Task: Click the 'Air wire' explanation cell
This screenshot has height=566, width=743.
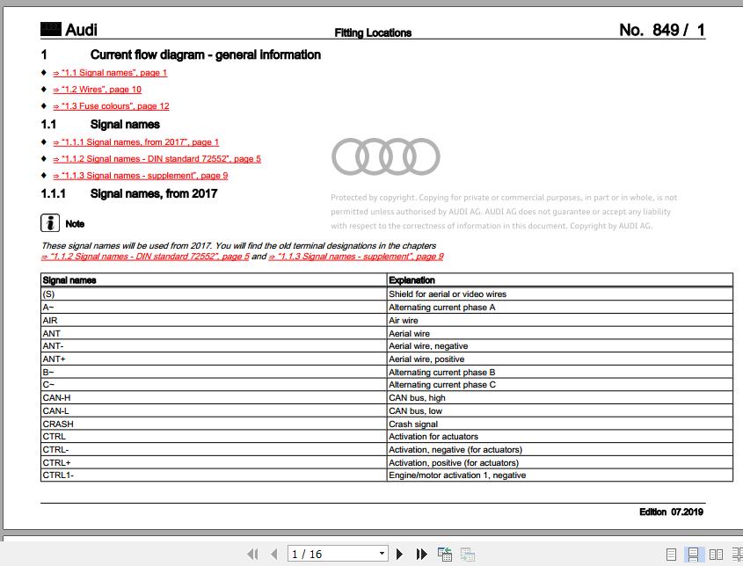Action: point(560,320)
